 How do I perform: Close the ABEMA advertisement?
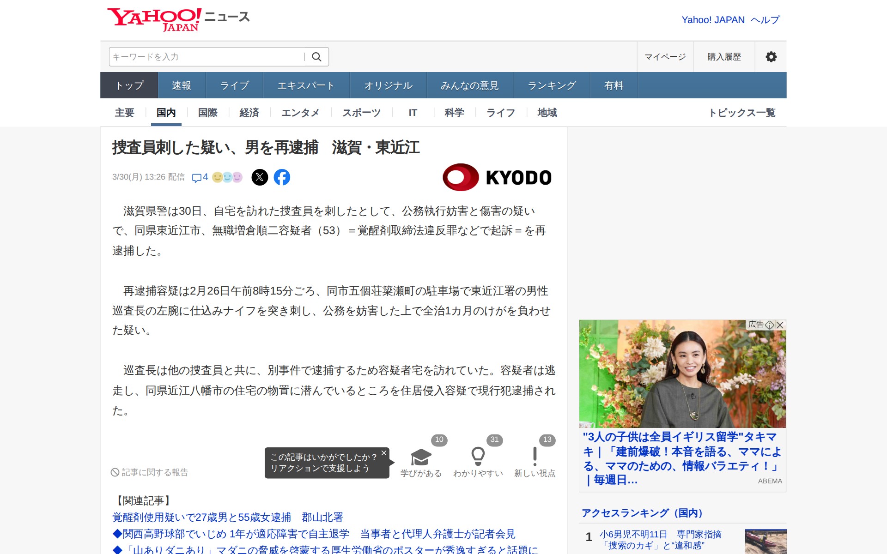click(780, 325)
